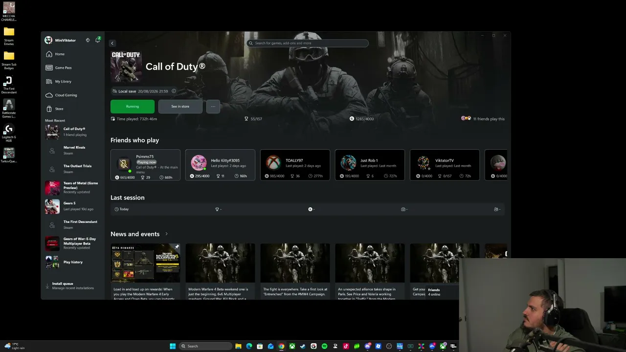Open ViktatorTV friend card
Screen dimensions: 626x352
pyautogui.click(x=445, y=165)
